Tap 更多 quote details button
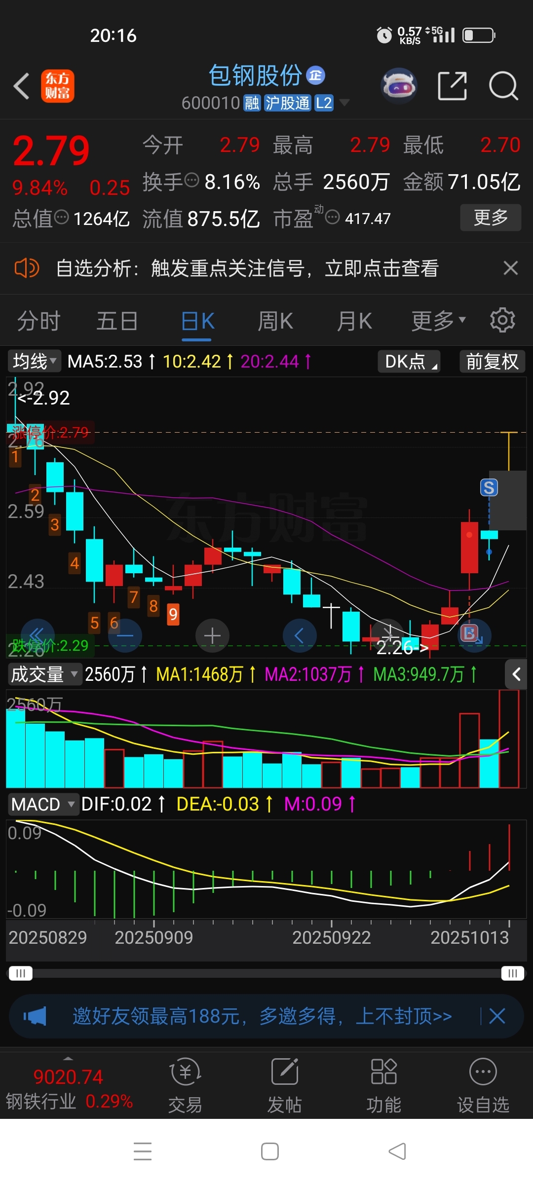 pos(491,217)
